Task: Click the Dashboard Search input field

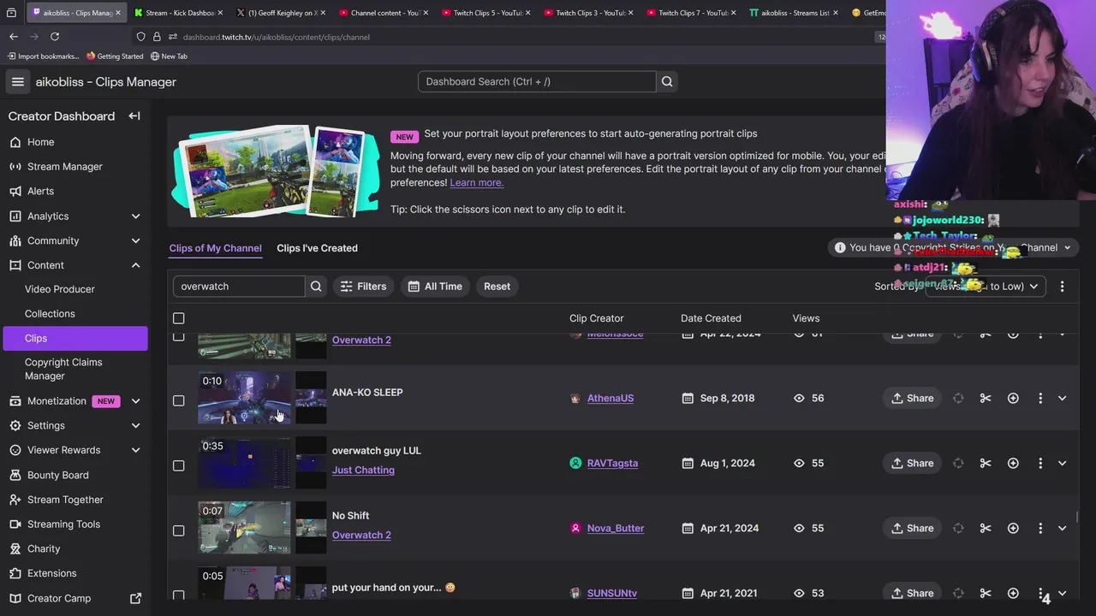Action: [x=537, y=81]
